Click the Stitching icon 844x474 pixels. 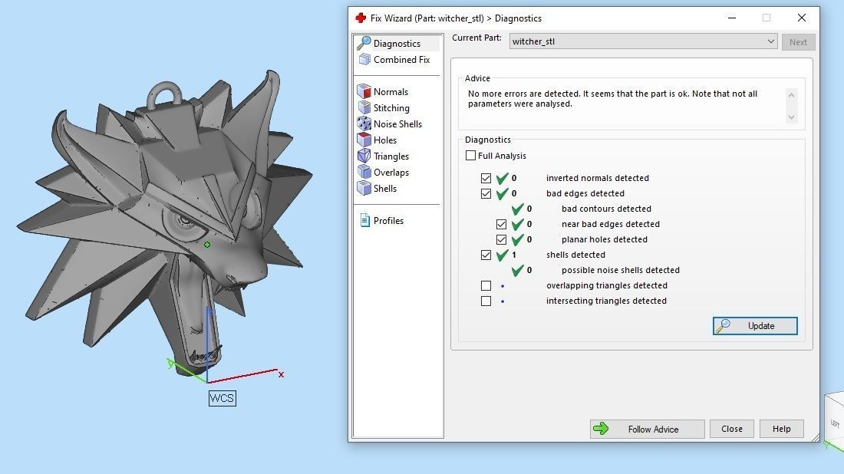coord(364,107)
